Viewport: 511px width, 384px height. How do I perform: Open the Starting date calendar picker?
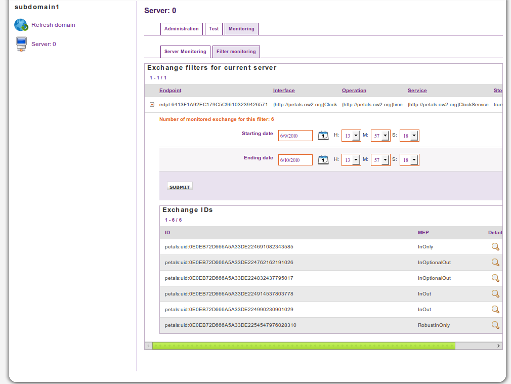(x=323, y=136)
